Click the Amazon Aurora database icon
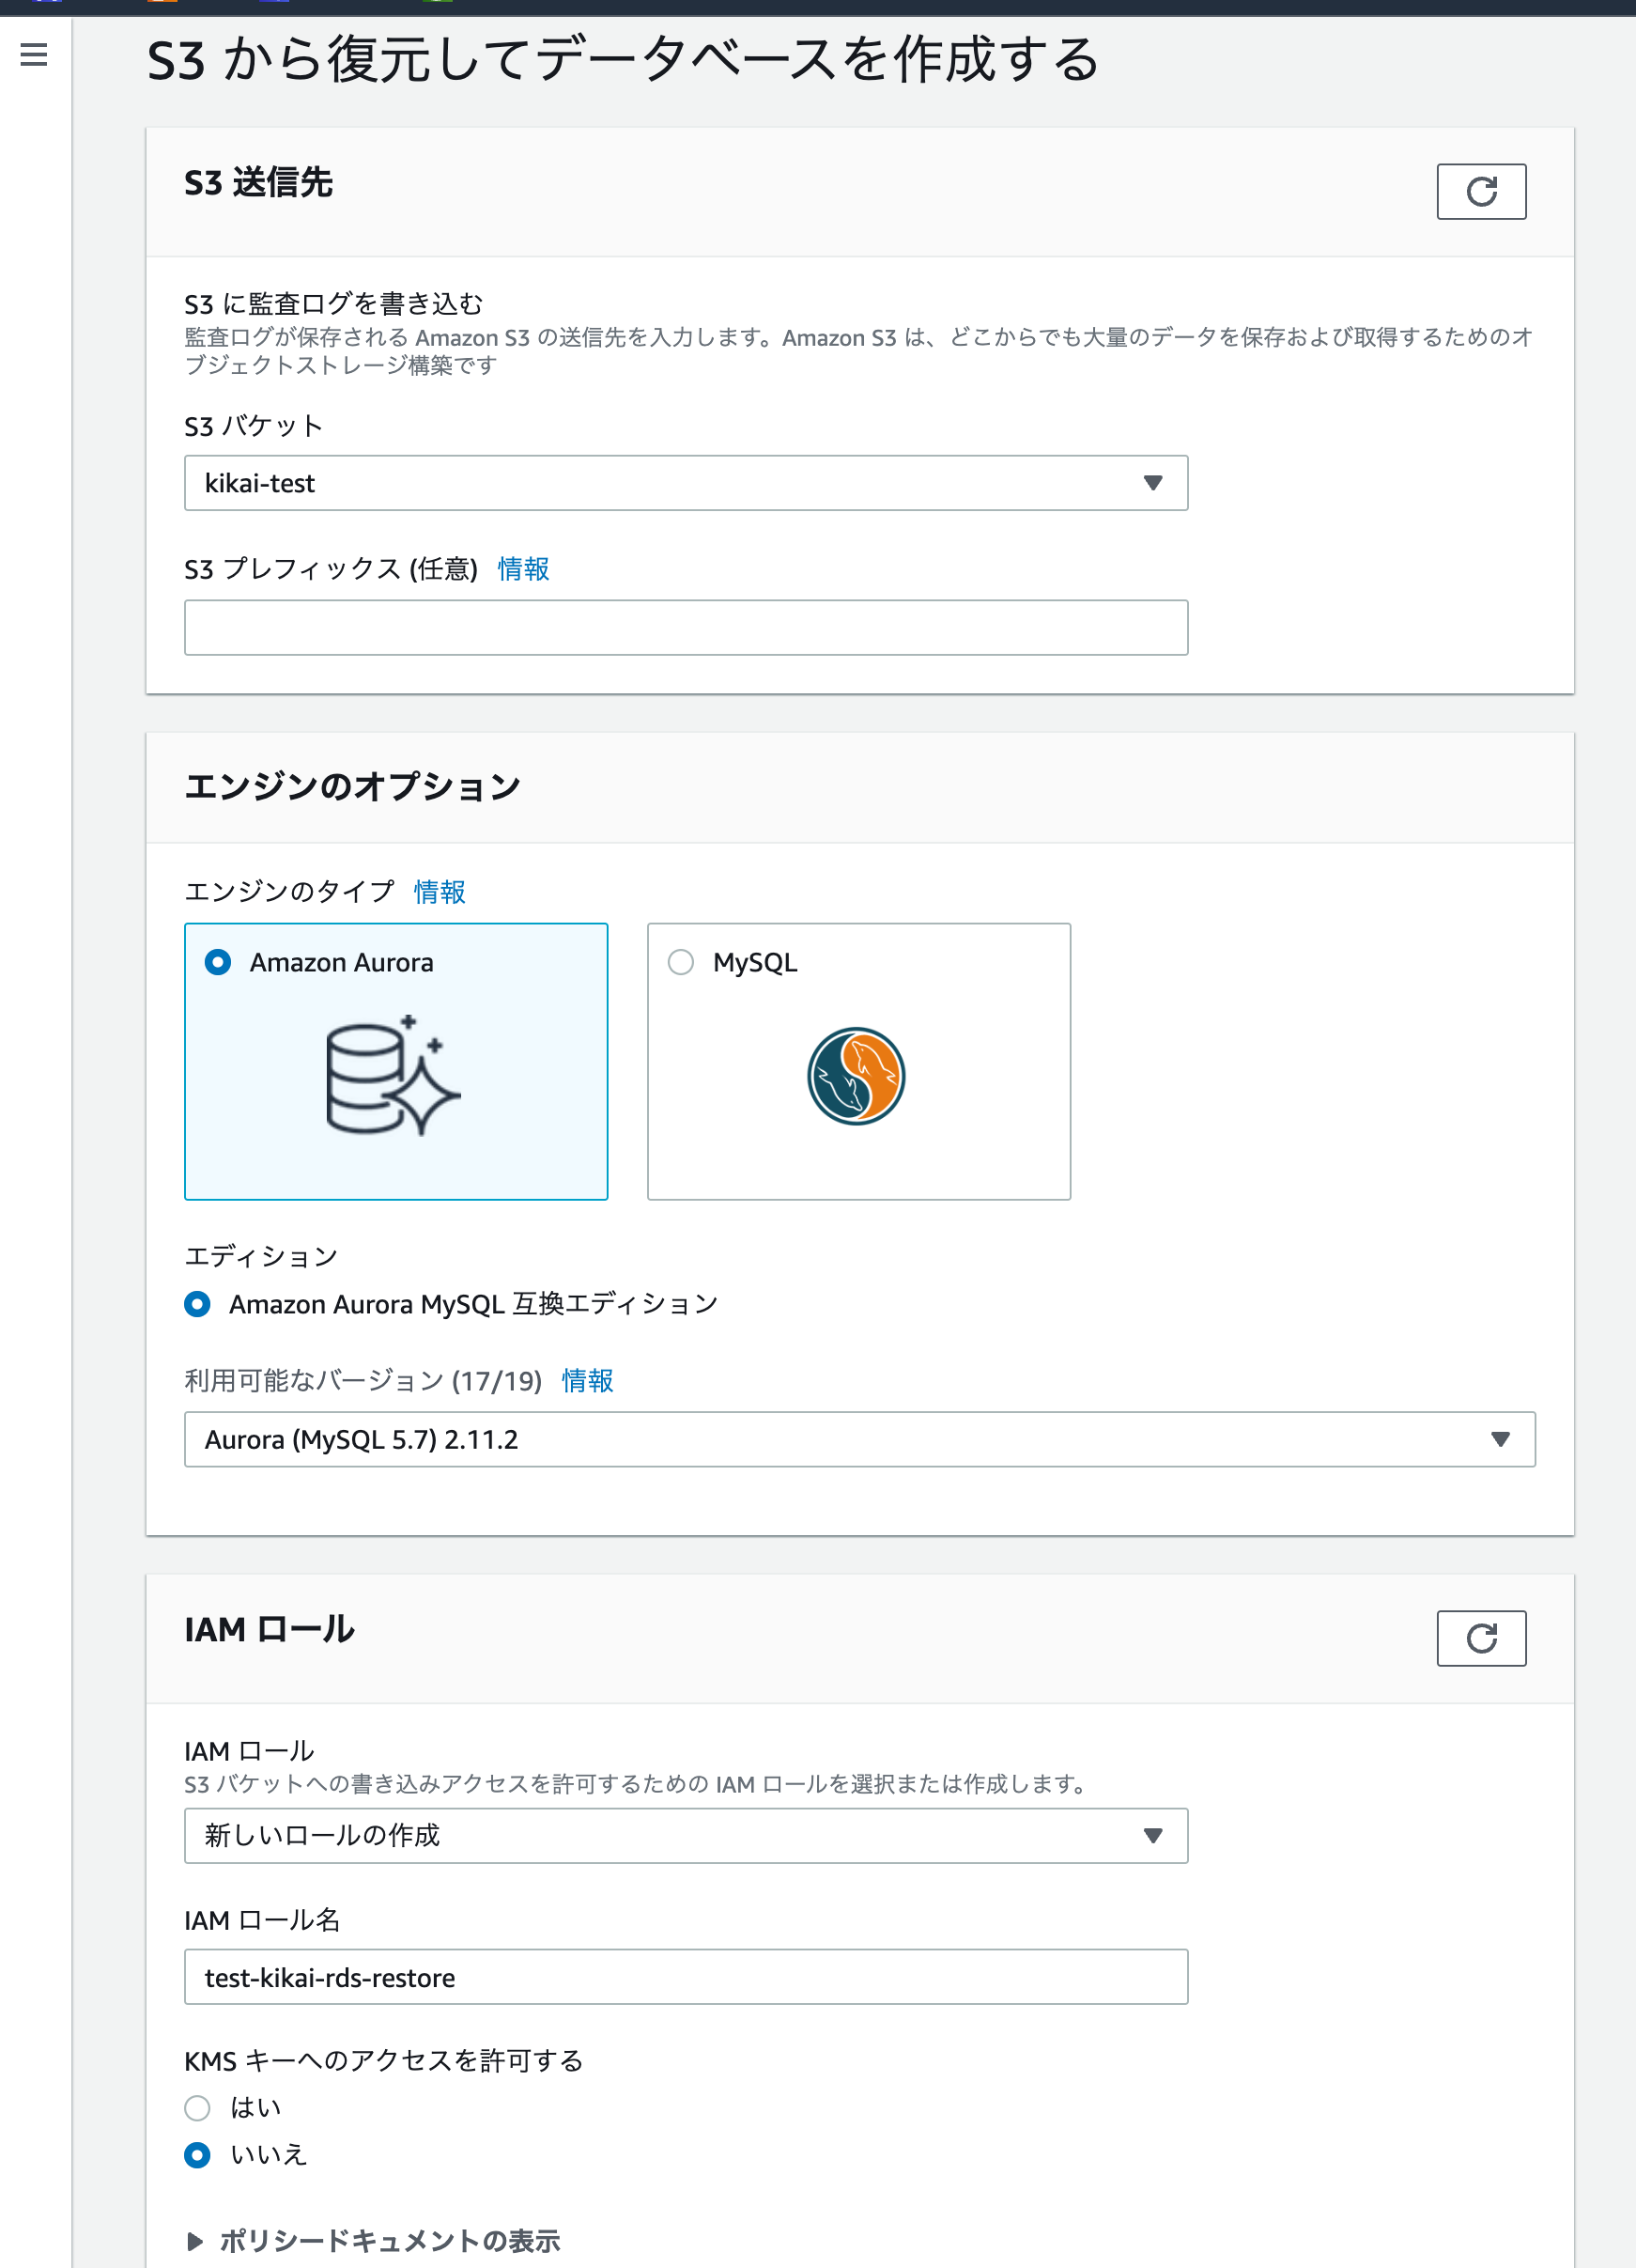Viewport: 1636px width, 2268px height. pyautogui.click(x=393, y=1077)
